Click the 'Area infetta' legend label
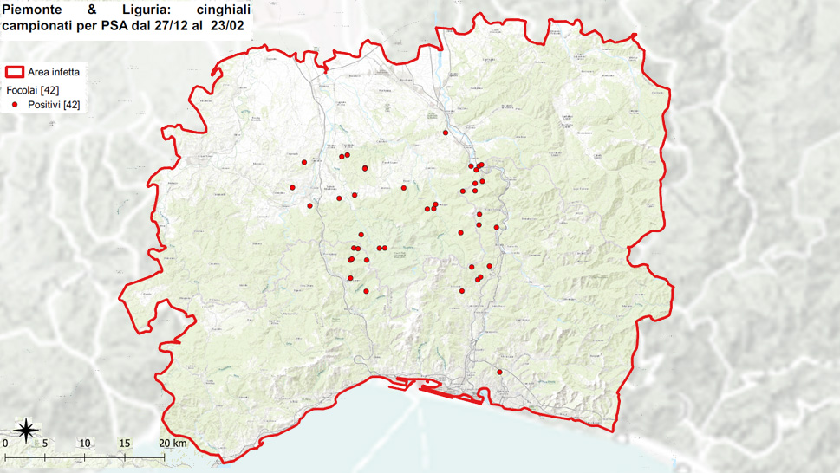This screenshot has height=473, width=840. pos(54,73)
